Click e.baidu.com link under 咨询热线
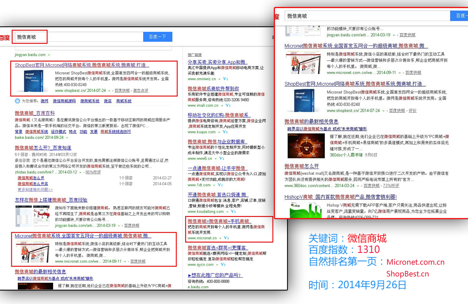The width and height of the screenshot is (468, 304). [198, 287]
